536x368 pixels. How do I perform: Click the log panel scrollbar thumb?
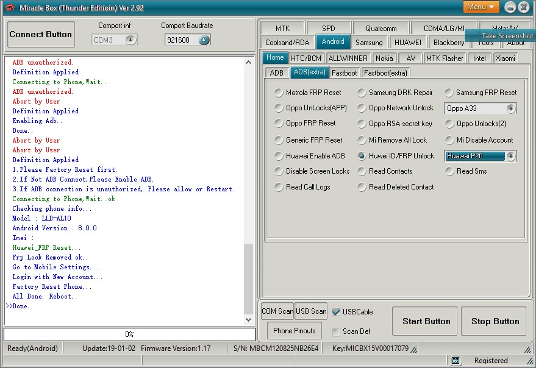pos(249,279)
